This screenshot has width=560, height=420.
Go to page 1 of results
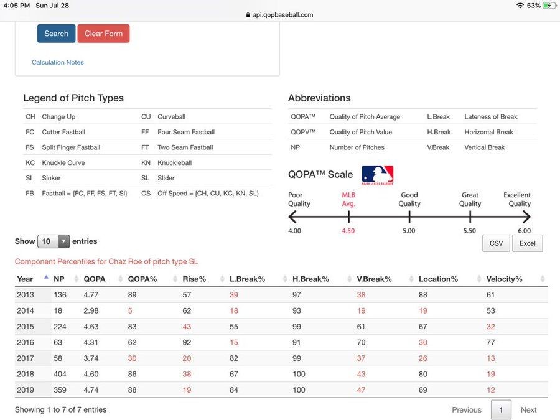[501, 409]
